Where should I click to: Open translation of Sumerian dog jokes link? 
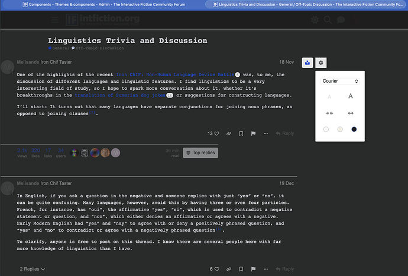pos(120,95)
